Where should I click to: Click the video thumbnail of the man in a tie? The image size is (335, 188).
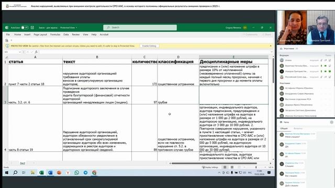coord(321,27)
